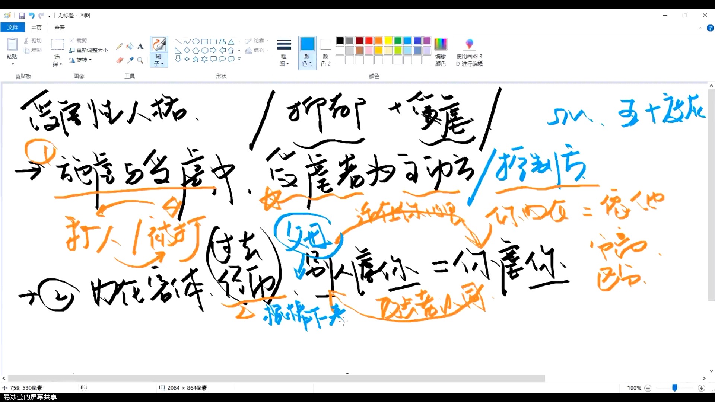Select the Text tool
Image resolution: width=715 pixels, height=402 pixels.
140,46
